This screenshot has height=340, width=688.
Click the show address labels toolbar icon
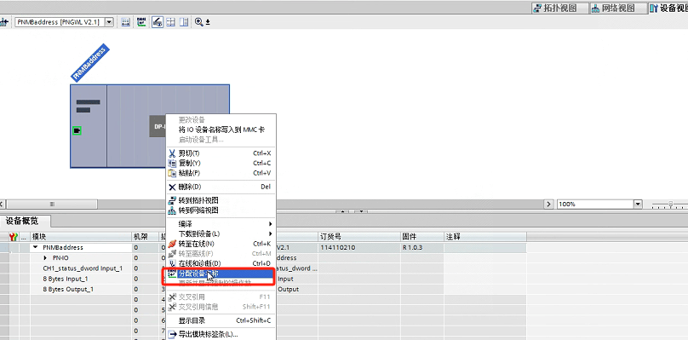141,22
